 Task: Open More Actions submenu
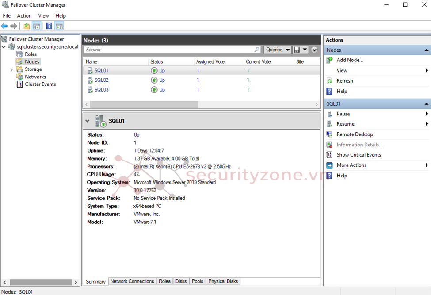click(x=351, y=165)
